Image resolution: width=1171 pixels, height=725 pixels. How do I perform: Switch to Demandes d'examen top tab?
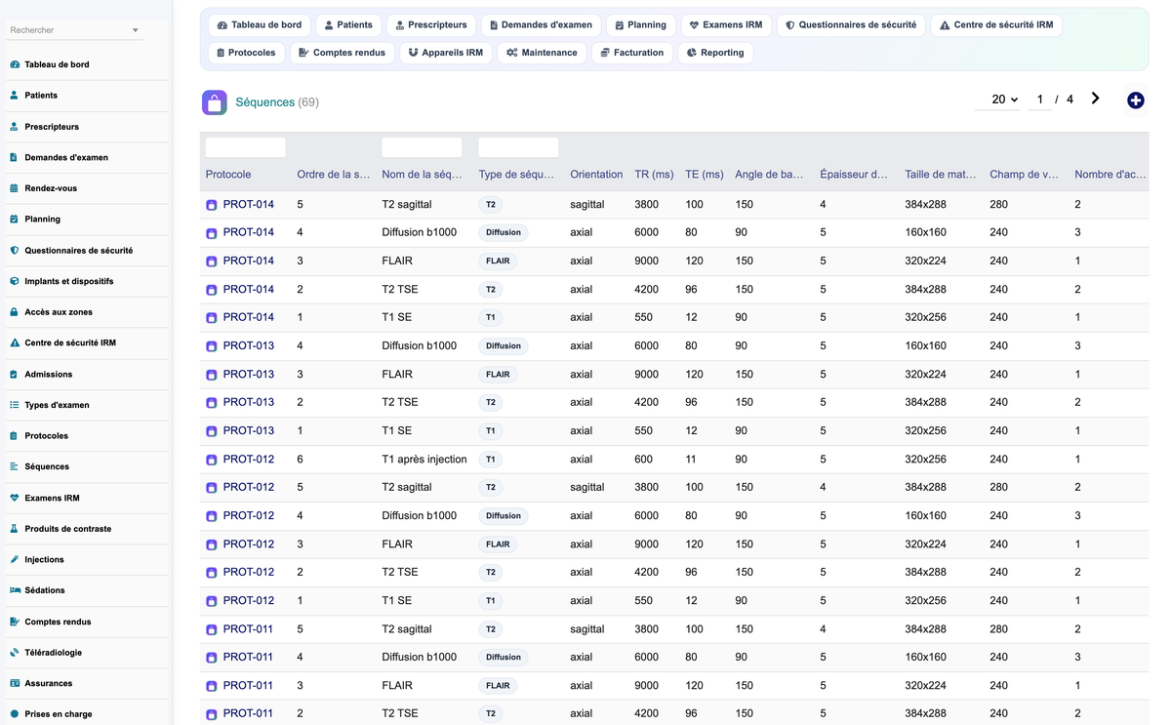[541, 25]
